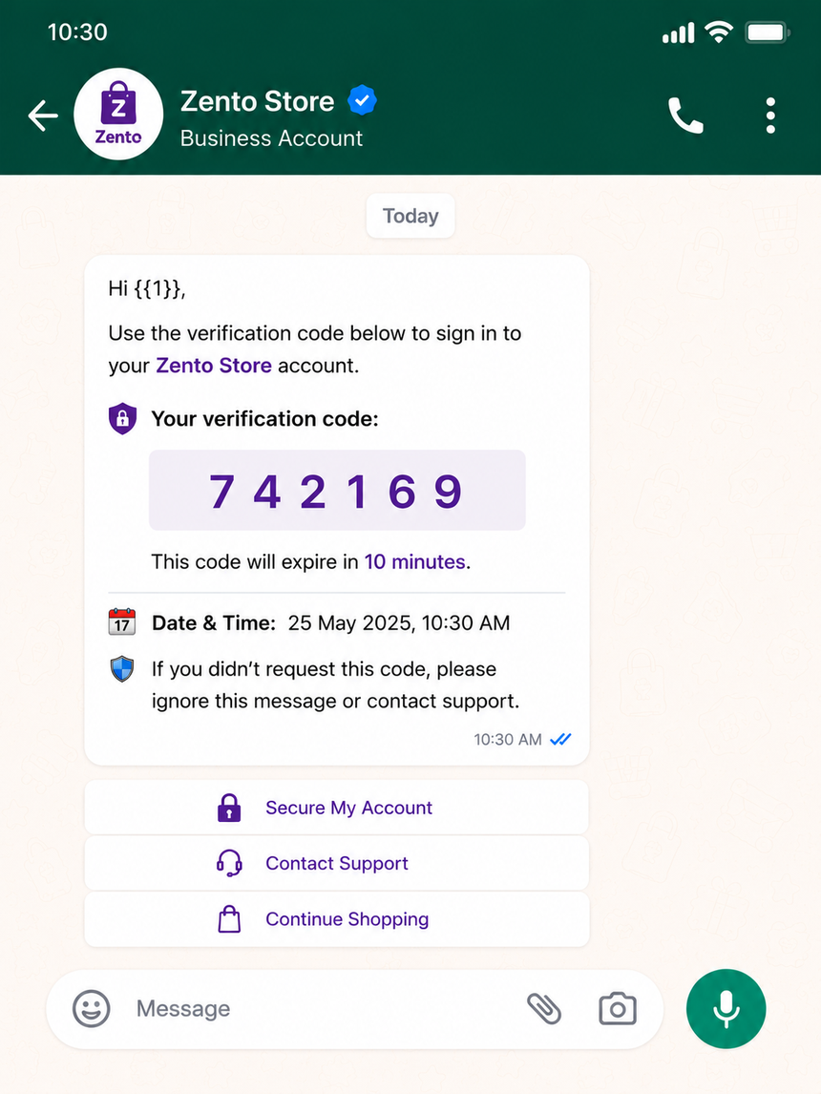Open the Zento Store profile picture
This screenshot has height=1094, width=821.
[118, 114]
